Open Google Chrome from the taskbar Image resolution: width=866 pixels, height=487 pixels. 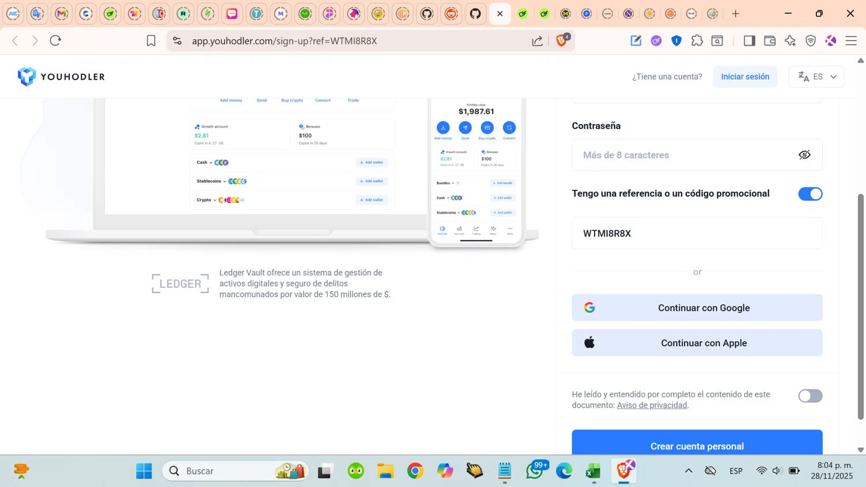pos(415,471)
